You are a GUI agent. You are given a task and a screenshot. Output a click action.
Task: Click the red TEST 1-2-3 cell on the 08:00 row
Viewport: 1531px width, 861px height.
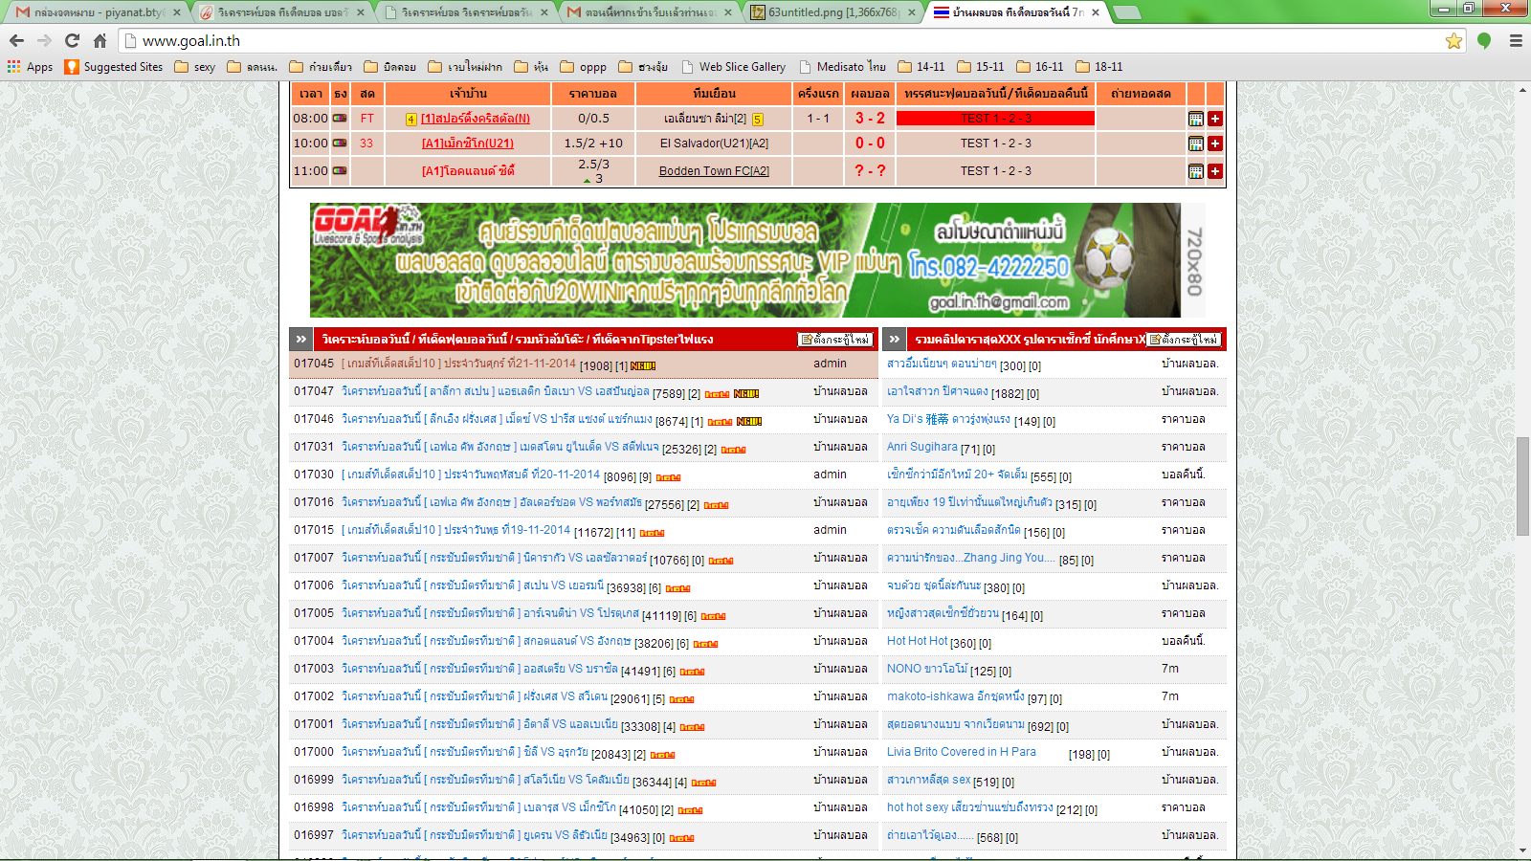[x=995, y=119]
